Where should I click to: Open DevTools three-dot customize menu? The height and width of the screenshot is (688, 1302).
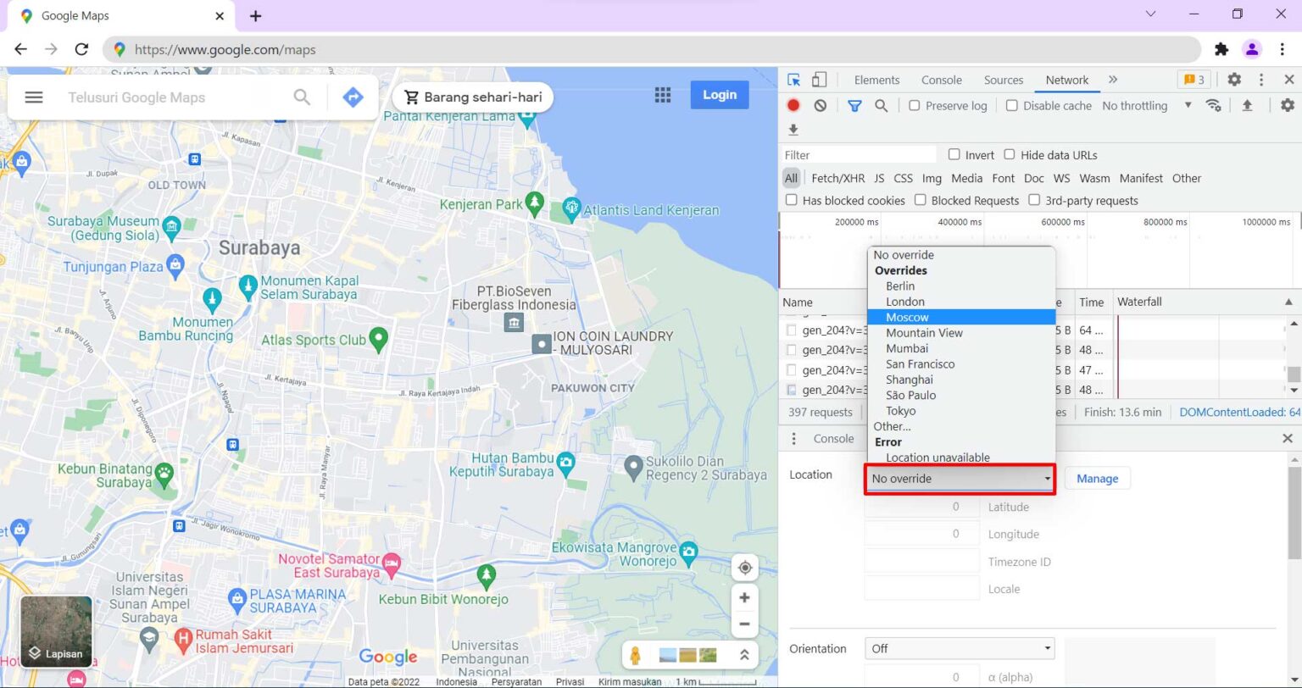[x=1261, y=80]
